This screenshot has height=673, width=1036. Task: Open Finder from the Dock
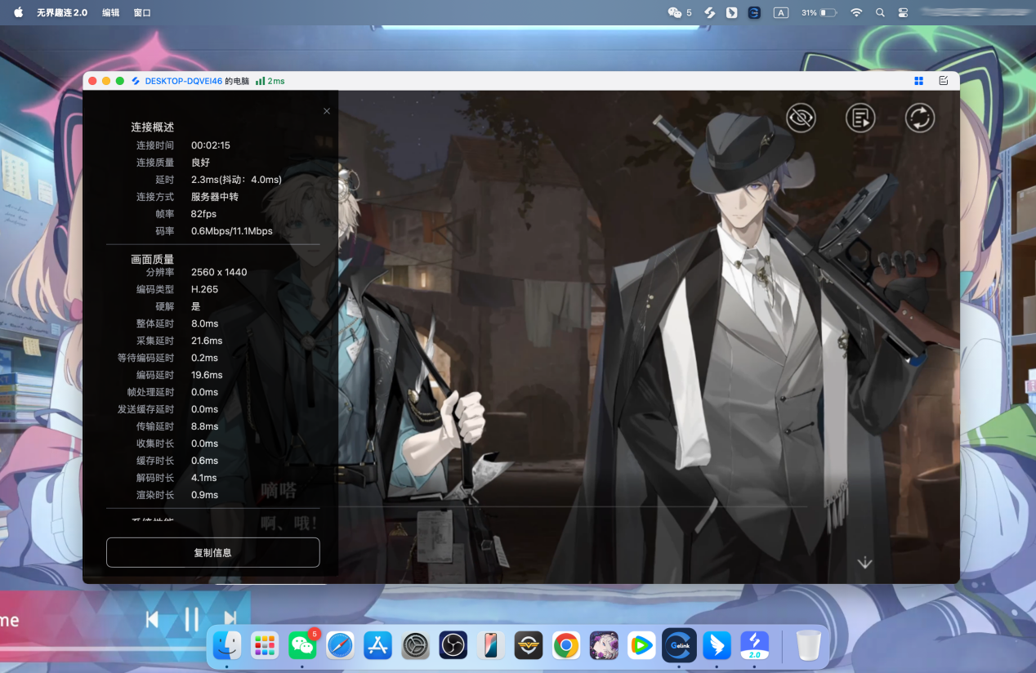click(227, 646)
